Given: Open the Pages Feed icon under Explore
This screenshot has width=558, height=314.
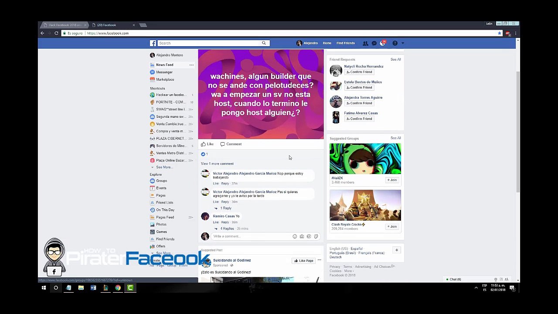Looking at the screenshot, I should click(x=152, y=217).
